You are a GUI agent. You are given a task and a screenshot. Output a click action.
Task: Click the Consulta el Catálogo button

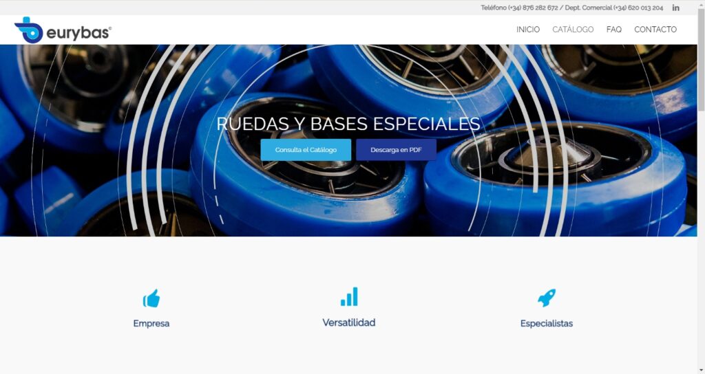(x=306, y=150)
